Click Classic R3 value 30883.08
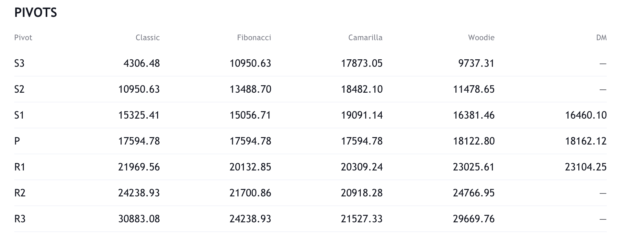Image resolution: width=623 pixels, height=245 pixels. [x=139, y=219]
